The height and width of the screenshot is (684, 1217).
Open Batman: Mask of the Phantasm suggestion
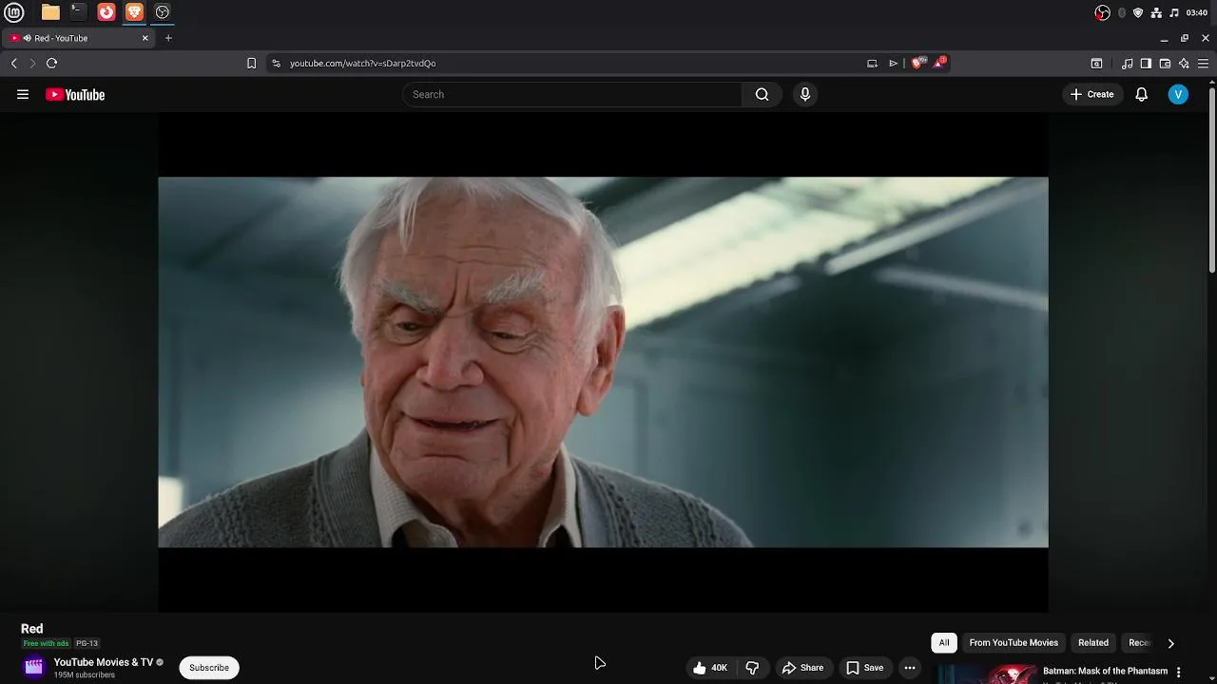tap(1105, 671)
